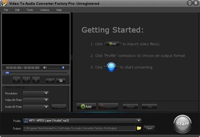Click the green Add files button
This screenshot has height=137, width=200.
tap(86, 106)
